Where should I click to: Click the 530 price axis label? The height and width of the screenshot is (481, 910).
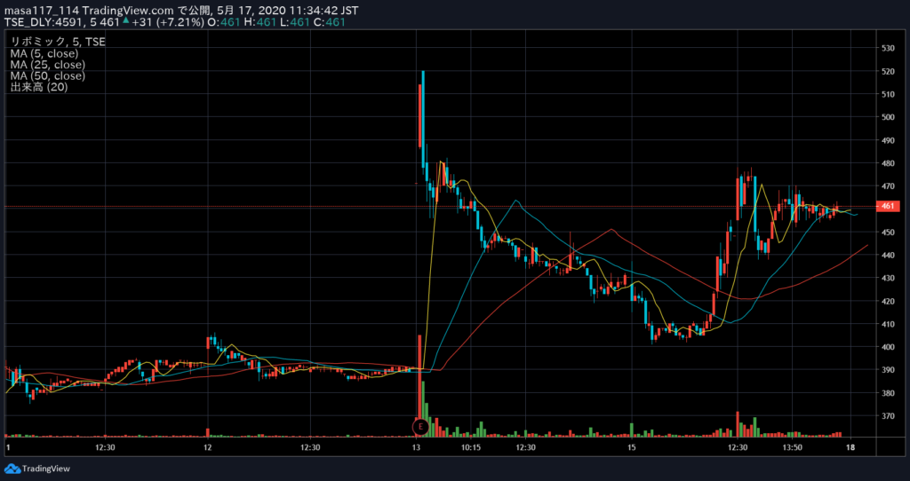point(888,48)
